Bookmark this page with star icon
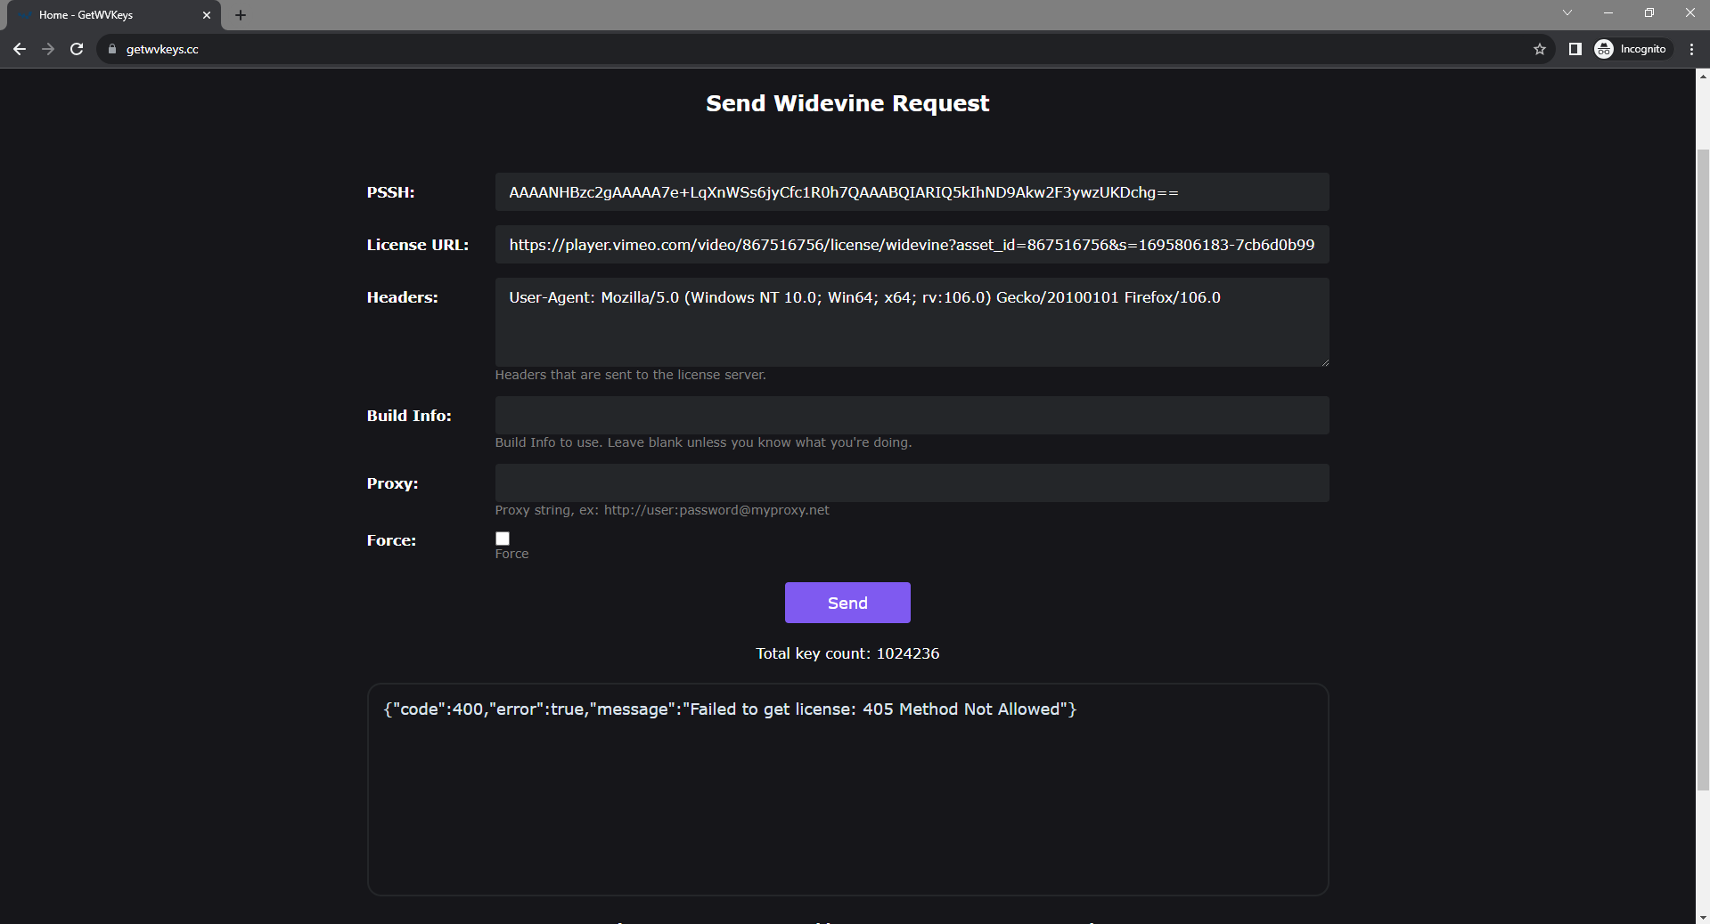Image resolution: width=1710 pixels, height=924 pixels. click(x=1539, y=49)
